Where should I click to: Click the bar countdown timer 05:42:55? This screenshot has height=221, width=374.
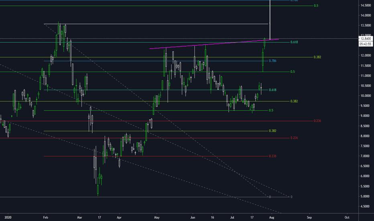pos(366,44)
